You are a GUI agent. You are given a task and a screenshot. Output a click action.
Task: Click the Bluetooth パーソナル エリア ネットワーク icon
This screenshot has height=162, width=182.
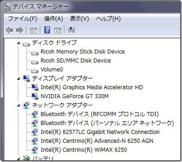click(35, 123)
